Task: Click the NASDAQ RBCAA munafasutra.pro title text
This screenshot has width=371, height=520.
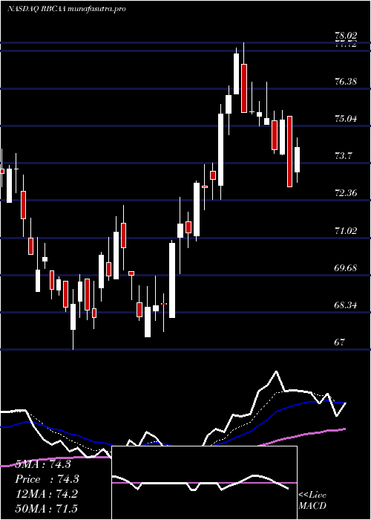Action: pyautogui.click(x=67, y=9)
